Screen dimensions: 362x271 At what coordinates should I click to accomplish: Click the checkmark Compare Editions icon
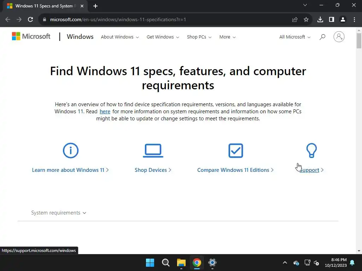coord(236,151)
